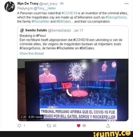Click the ifunny.co watermark logo
The image size is (133, 137).
(112, 134)
